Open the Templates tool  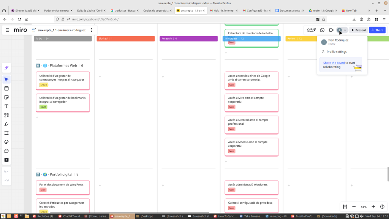click(x=6, y=89)
